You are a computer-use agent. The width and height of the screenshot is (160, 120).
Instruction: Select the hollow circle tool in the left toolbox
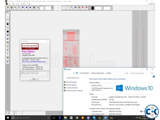click(8, 20)
